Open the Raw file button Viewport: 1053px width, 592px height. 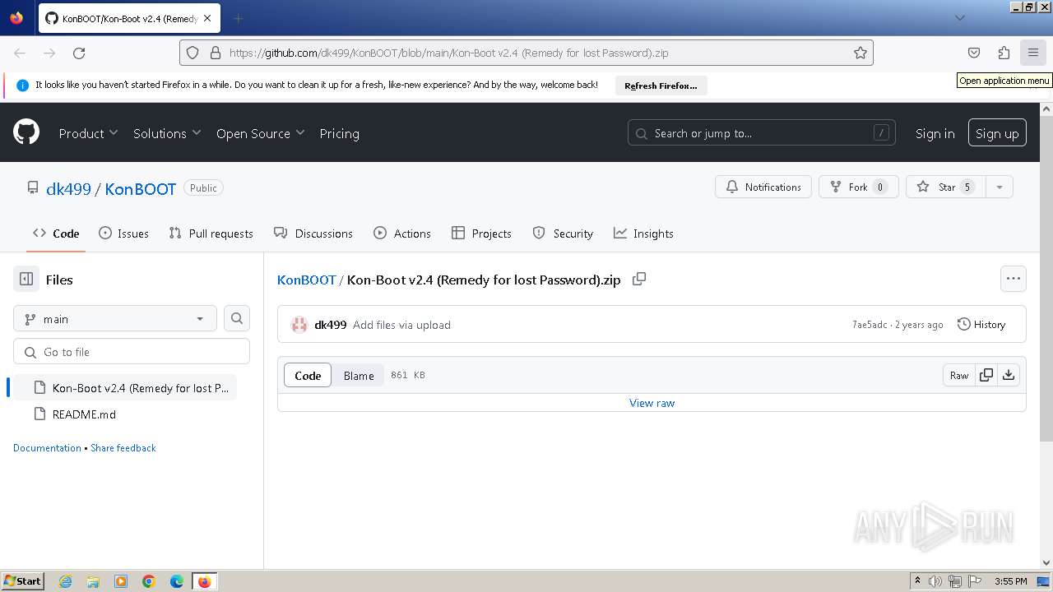tap(959, 375)
